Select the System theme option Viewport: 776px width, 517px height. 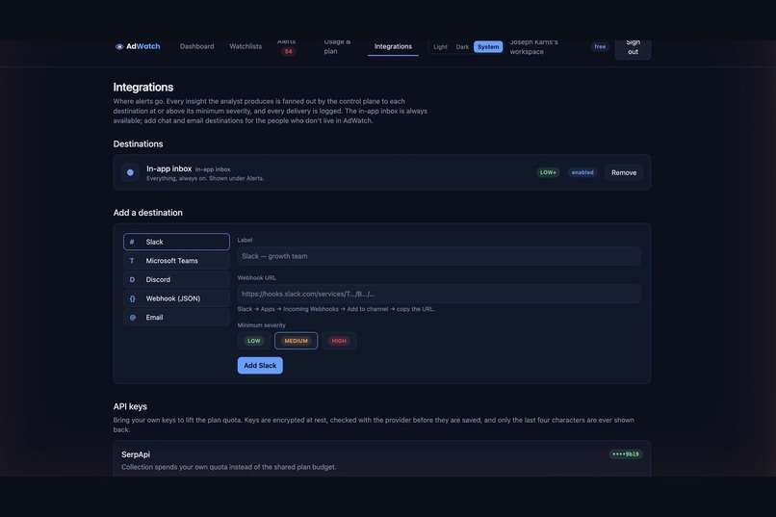488,47
